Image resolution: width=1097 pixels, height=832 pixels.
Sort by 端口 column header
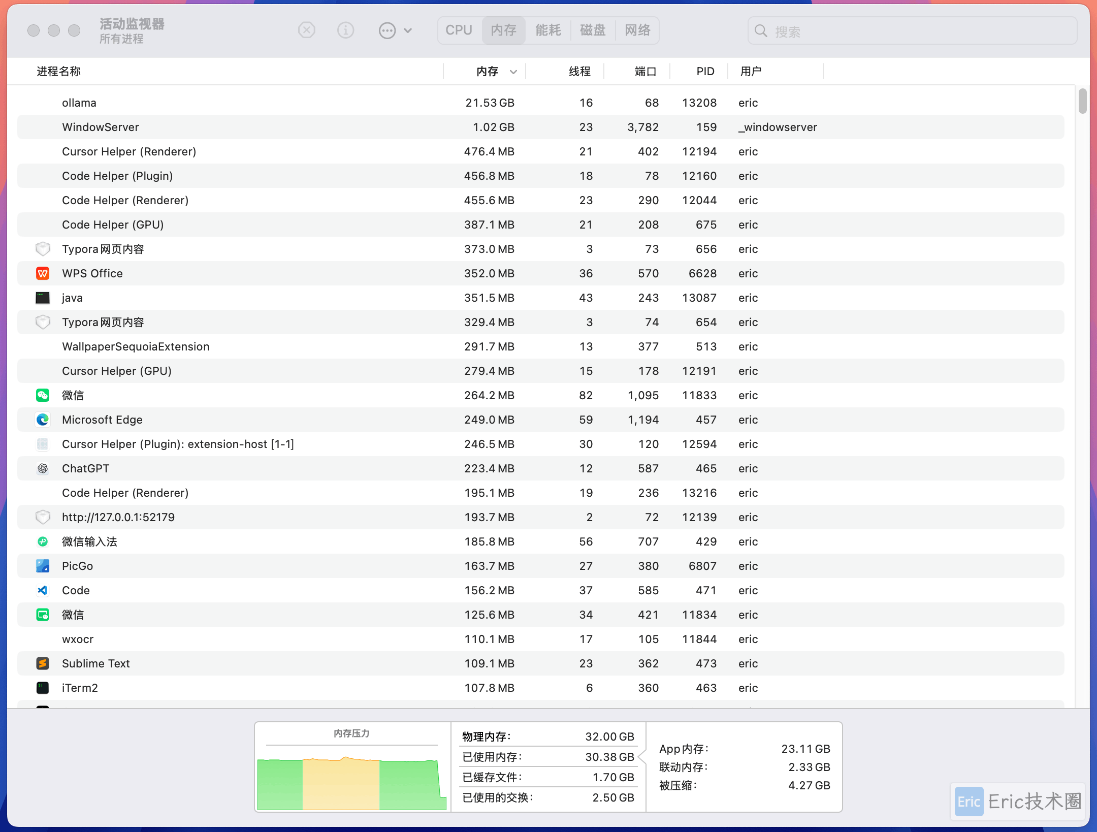point(646,72)
